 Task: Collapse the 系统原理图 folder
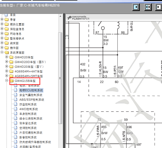coord(2,52)
